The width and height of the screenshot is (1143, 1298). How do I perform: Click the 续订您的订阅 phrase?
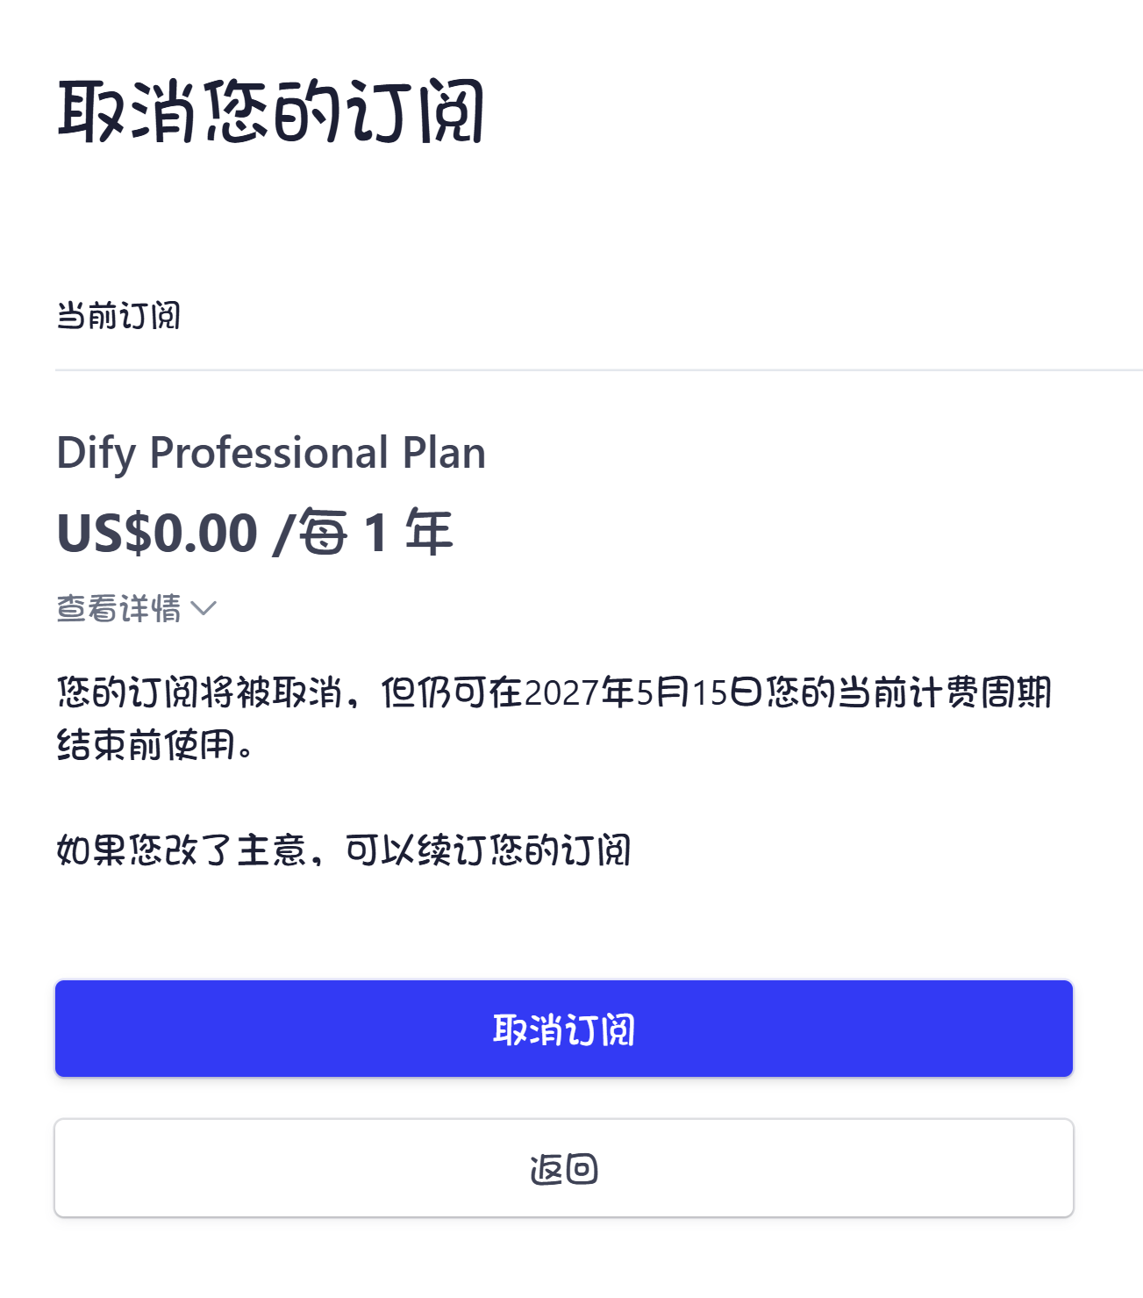[524, 850]
